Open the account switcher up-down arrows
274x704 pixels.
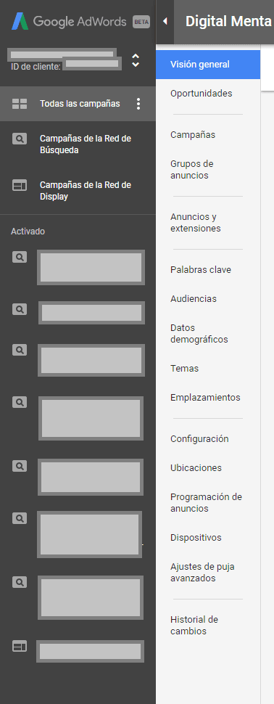pos(136,60)
